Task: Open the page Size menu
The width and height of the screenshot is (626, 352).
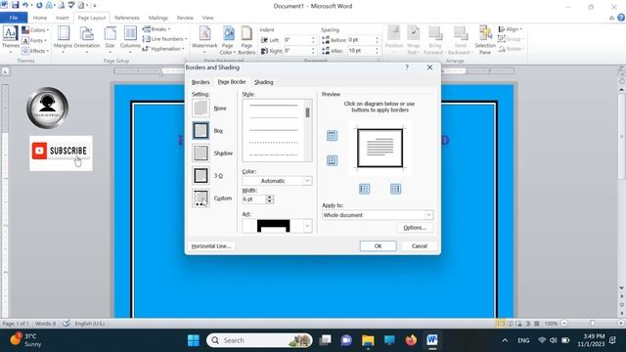Action: coord(110,39)
